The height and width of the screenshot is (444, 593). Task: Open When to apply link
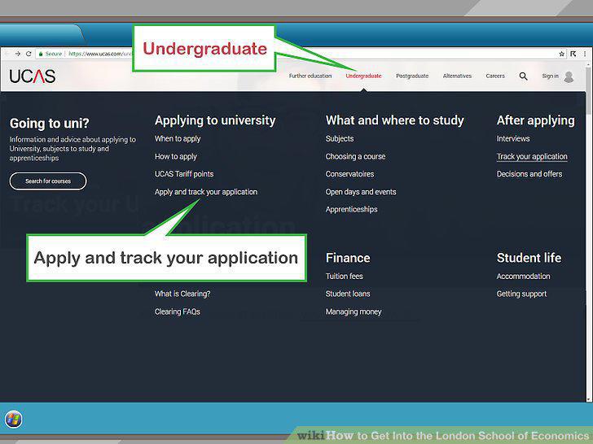point(178,139)
